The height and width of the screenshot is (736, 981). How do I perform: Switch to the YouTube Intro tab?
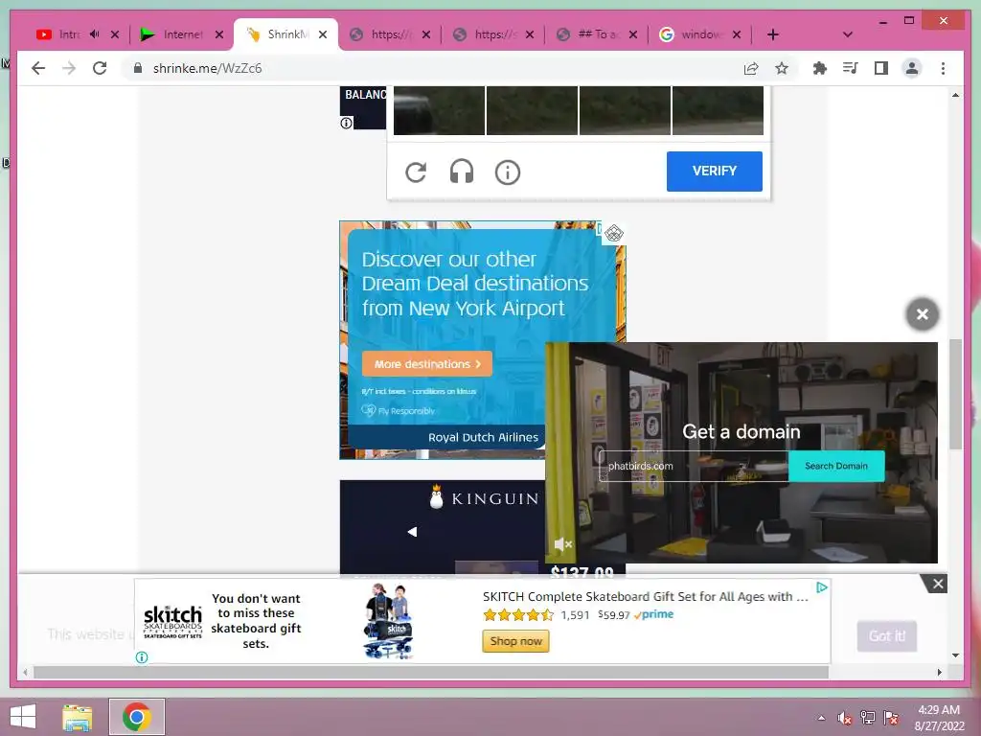pyautogui.click(x=69, y=34)
